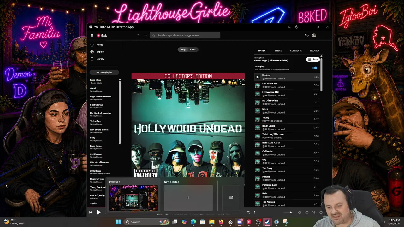The height and width of the screenshot is (227, 404).
Task: Open app settings gear in title bar
Action: point(297,27)
